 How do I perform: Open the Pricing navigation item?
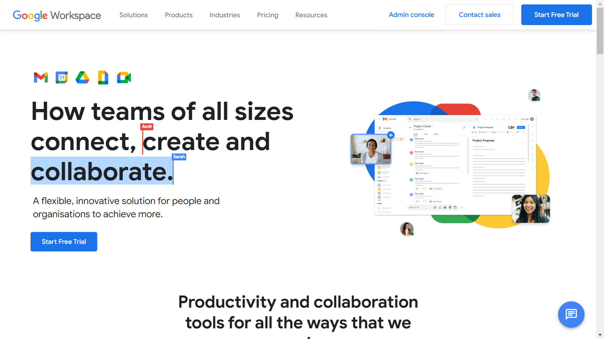click(x=267, y=14)
